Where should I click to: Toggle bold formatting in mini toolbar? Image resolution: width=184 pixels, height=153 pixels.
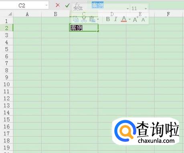(x=108, y=19)
